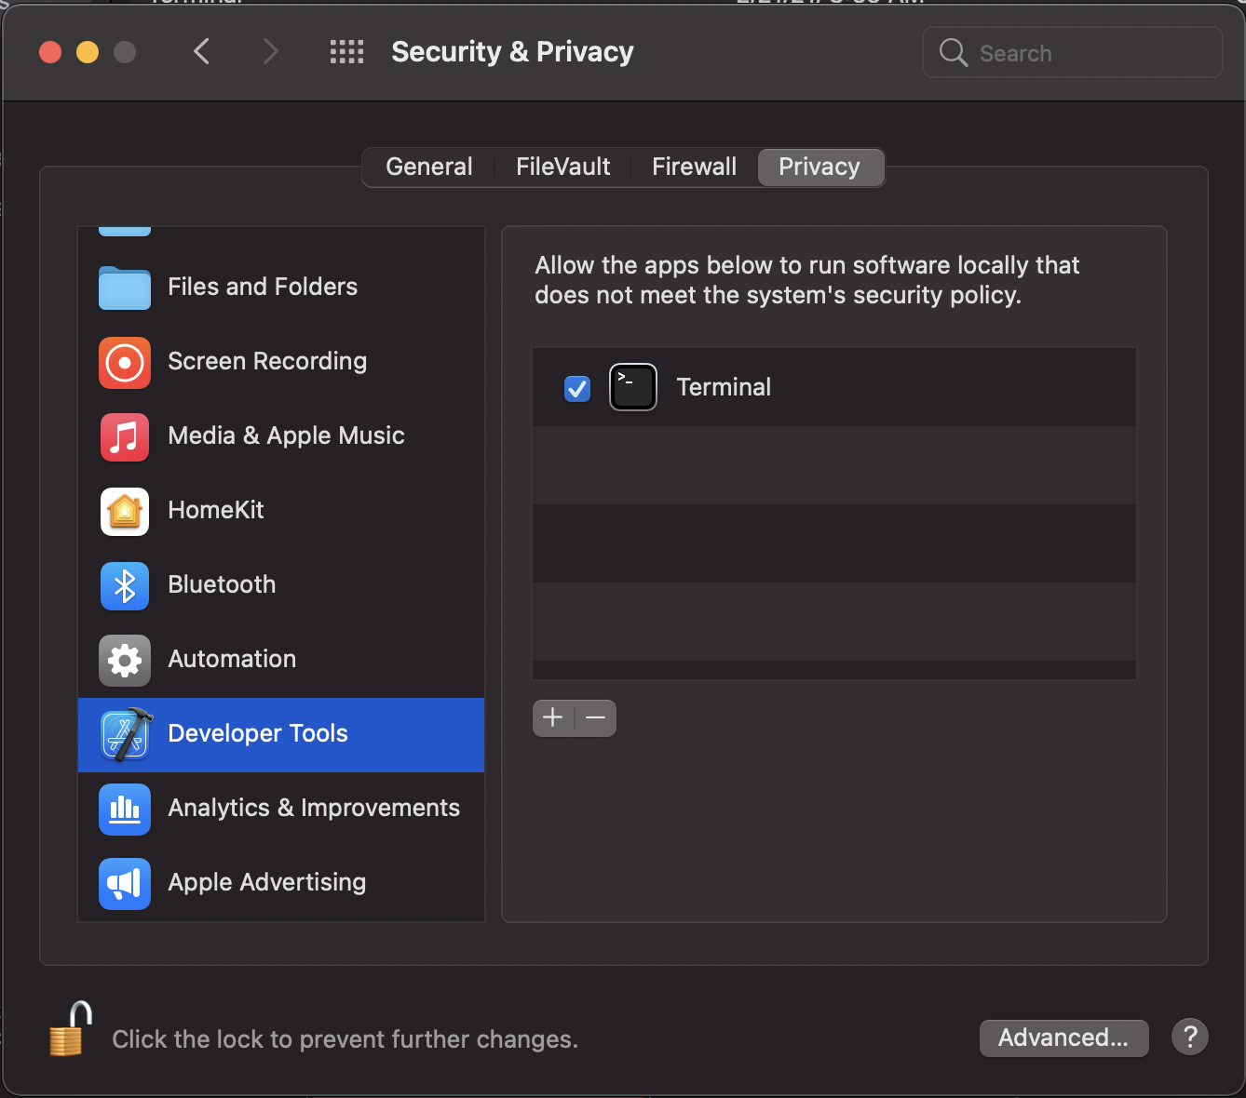
Task: Go back with the left chevron arrow
Action: tap(201, 52)
